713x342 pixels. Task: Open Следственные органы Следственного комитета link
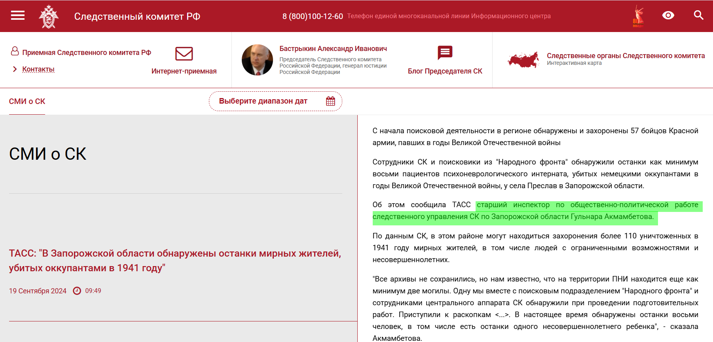(x=626, y=56)
